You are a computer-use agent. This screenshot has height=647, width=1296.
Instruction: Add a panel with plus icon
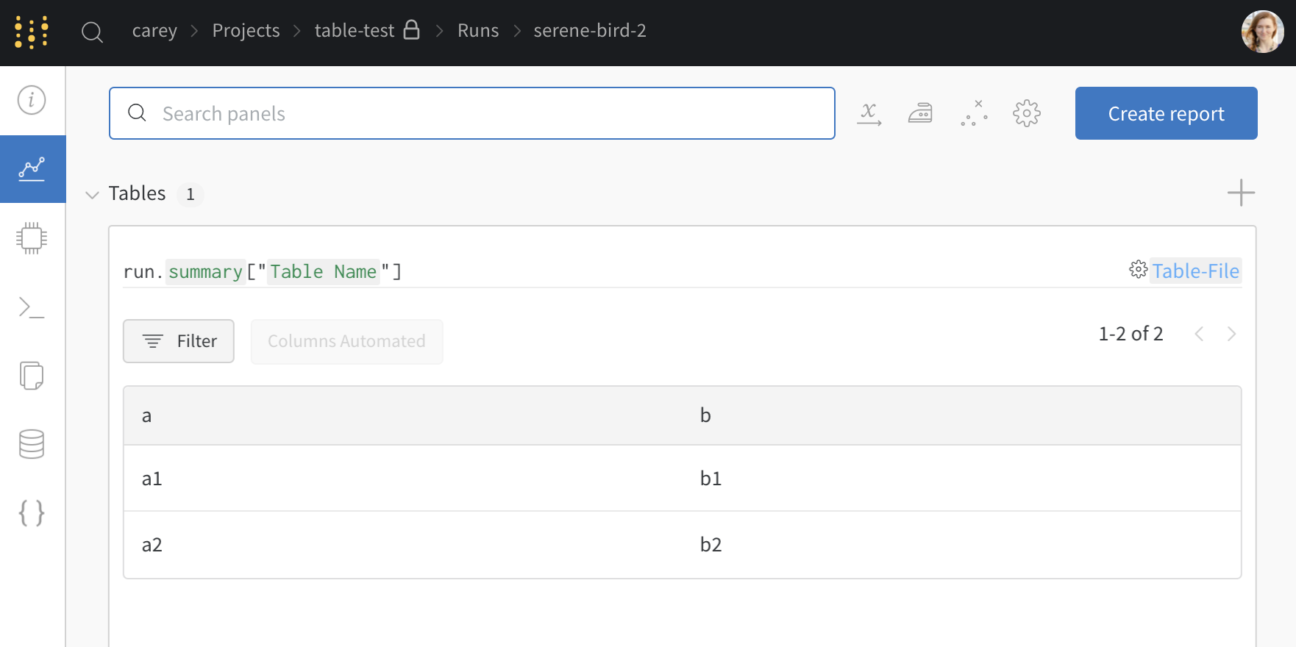click(1241, 193)
